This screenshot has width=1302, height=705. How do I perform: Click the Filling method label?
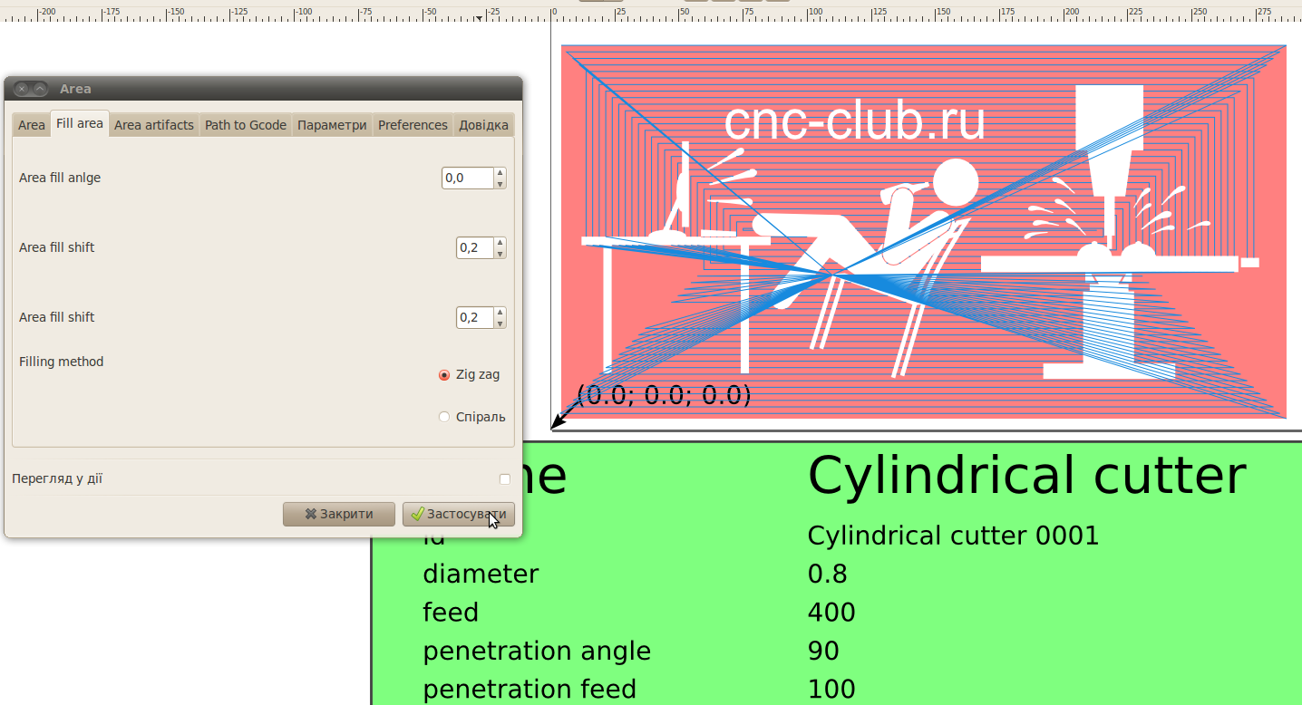(62, 362)
